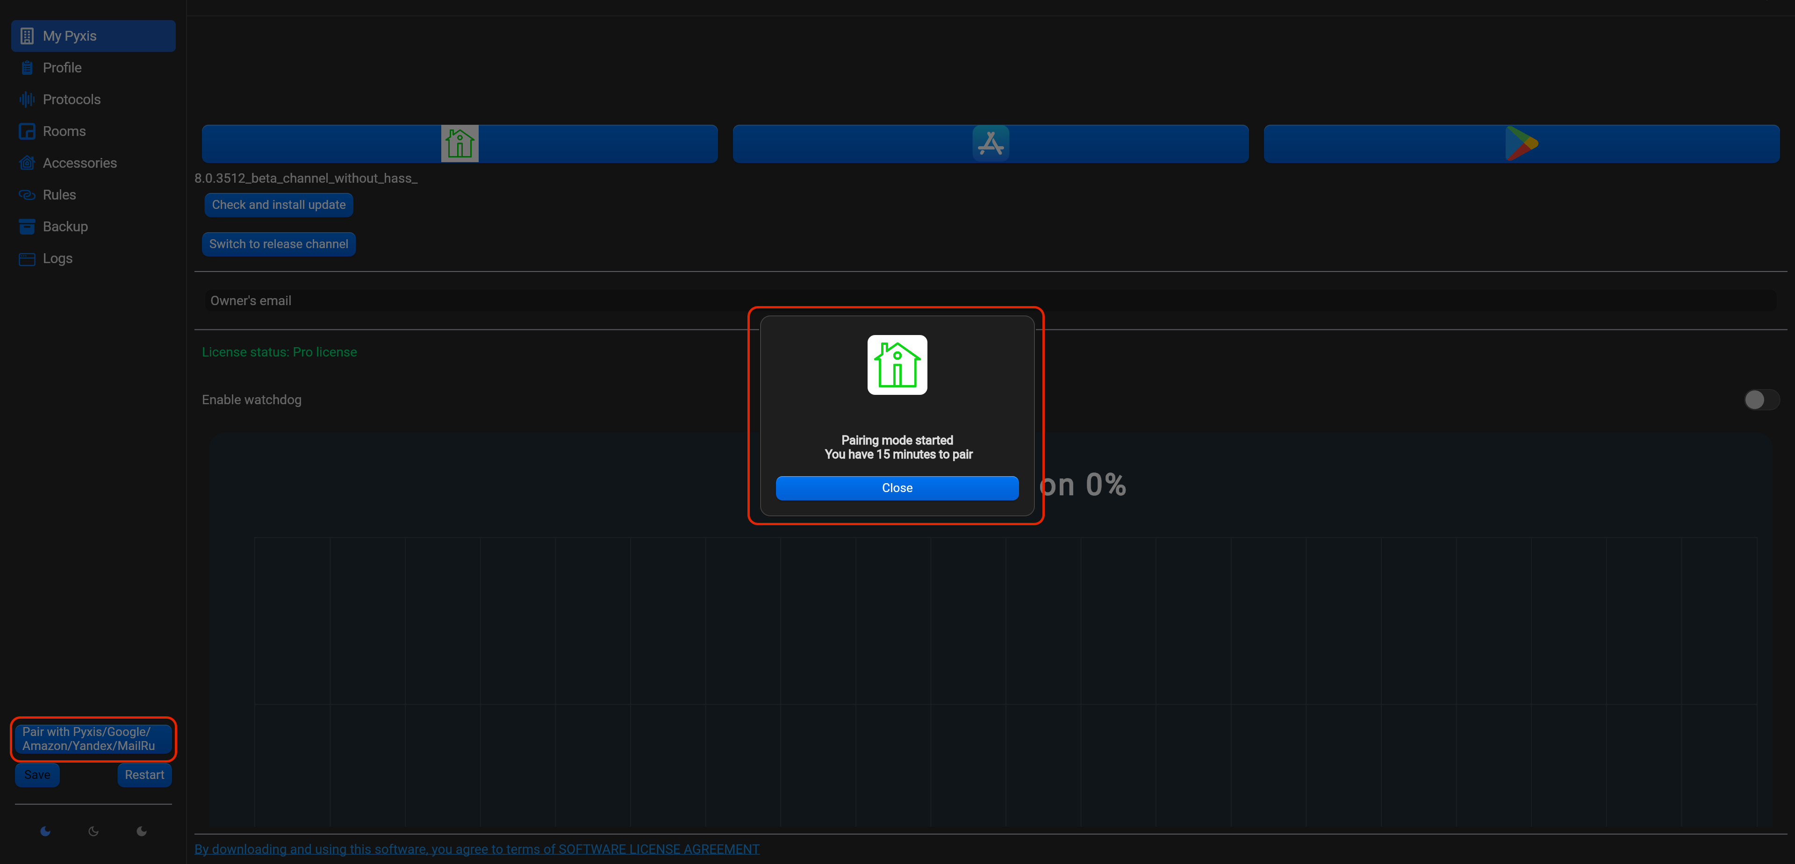Click the blue filled moon theme icon
The image size is (1795, 864).
coord(45,831)
